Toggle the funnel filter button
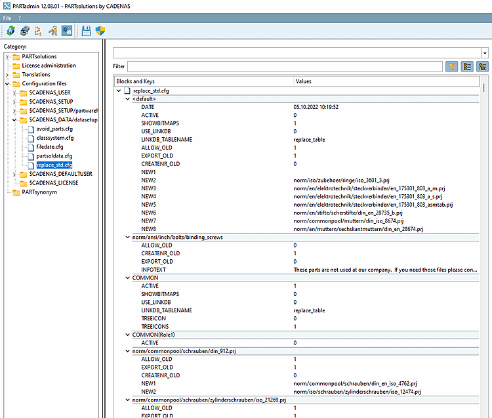 pos(452,66)
